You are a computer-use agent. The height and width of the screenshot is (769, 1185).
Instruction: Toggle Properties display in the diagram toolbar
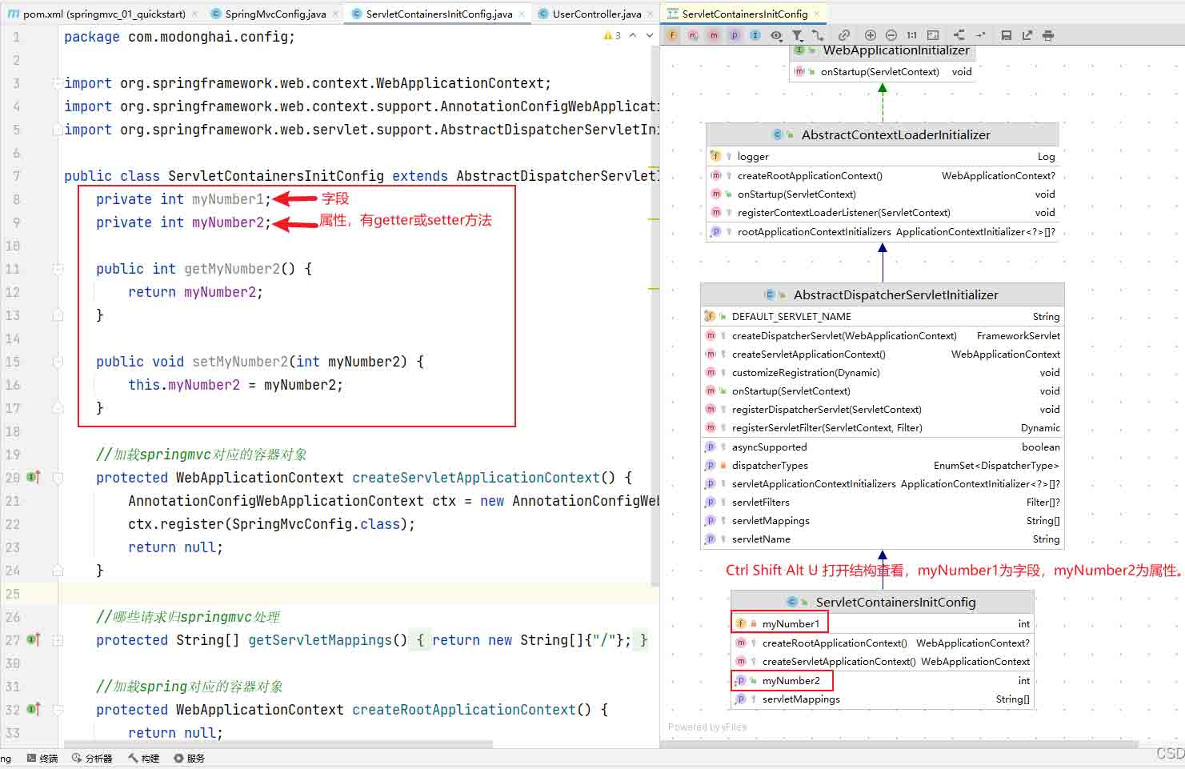735,35
